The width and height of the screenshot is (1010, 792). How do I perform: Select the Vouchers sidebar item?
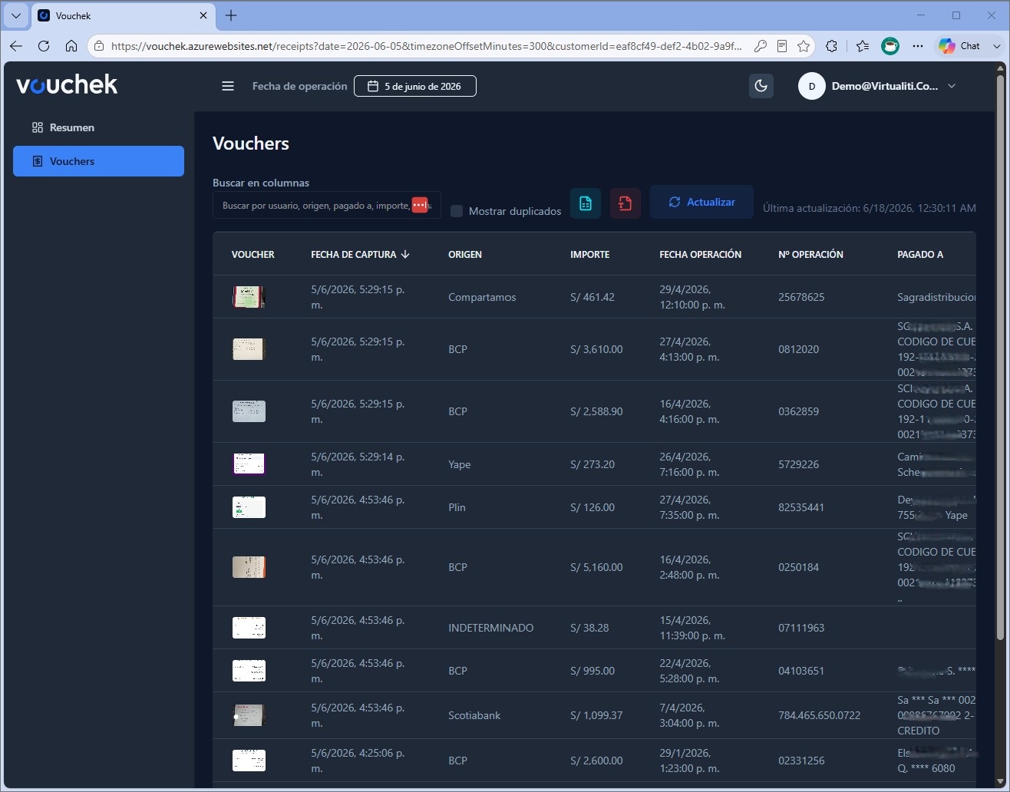pyautogui.click(x=98, y=161)
